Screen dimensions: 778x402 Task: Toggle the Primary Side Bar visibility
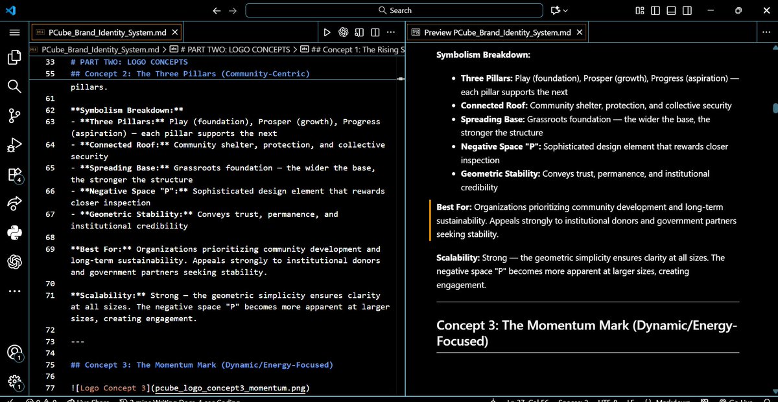(x=655, y=11)
